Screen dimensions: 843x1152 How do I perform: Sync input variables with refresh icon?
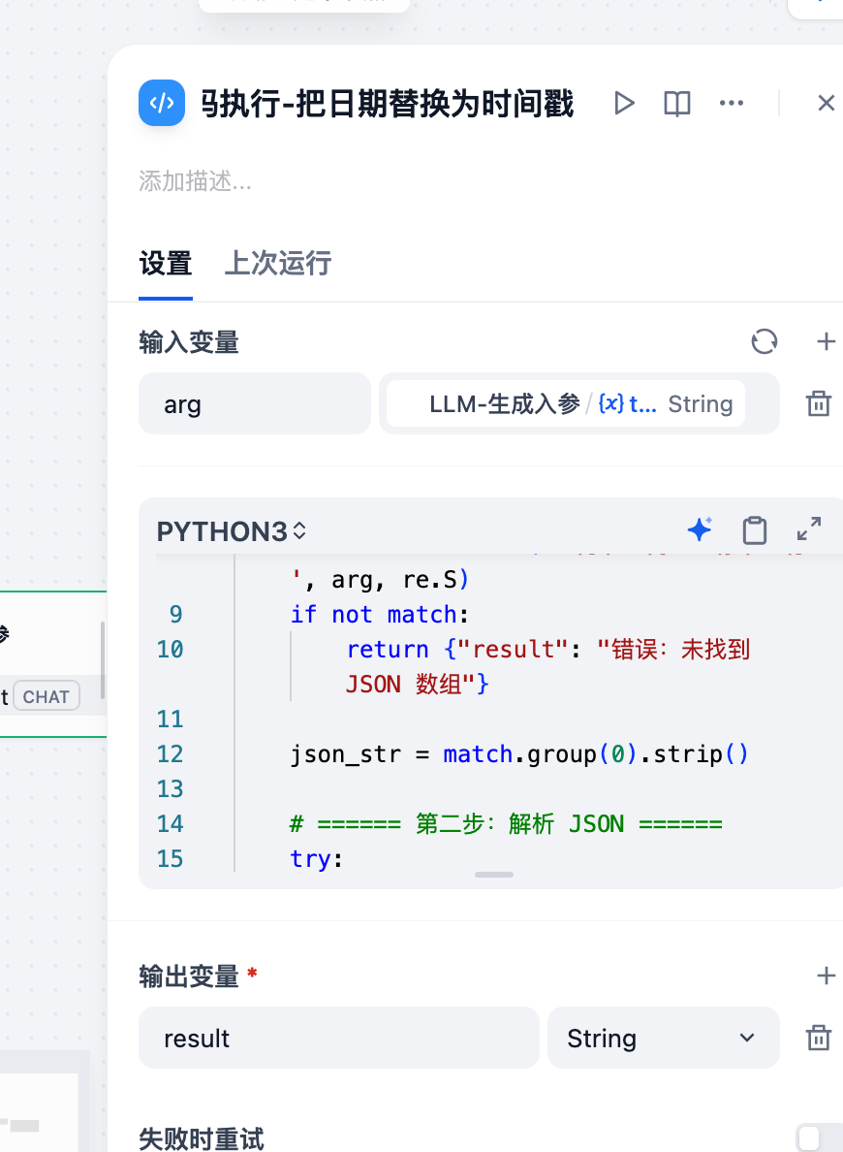coord(764,341)
